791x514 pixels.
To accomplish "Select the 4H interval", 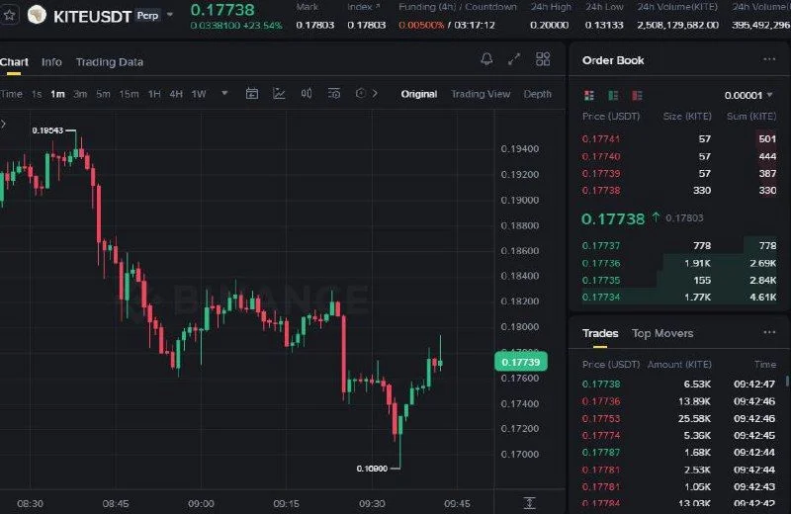I will pos(176,94).
